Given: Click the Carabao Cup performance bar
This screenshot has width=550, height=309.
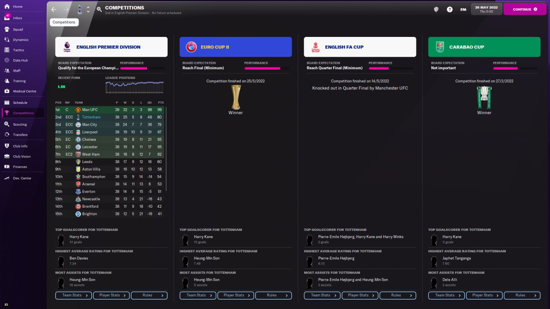Looking at the screenshot, I should click(x=515, y=68).
